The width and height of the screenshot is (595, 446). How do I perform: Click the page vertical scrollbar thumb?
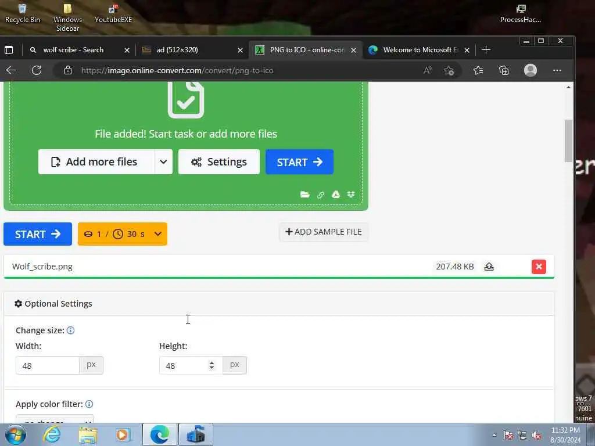click(568, 141)
